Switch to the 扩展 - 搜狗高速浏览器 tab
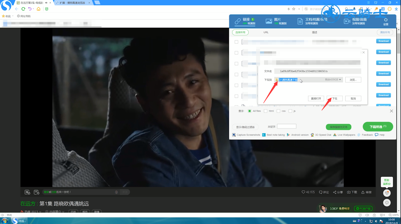The width and height of the screenshot is (401, 224). [73, 3]
